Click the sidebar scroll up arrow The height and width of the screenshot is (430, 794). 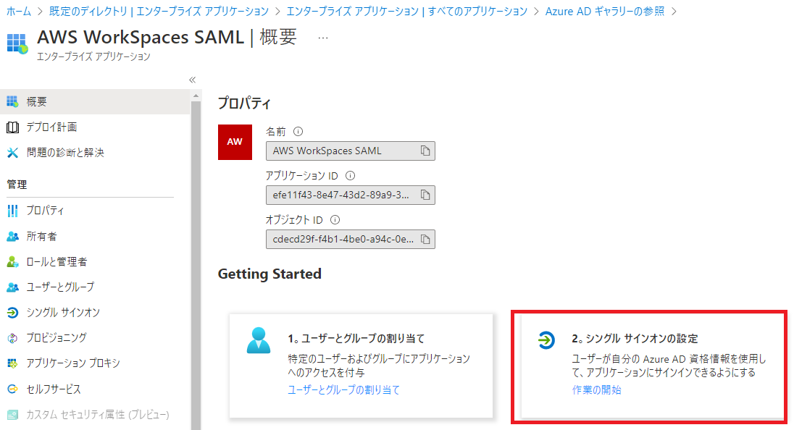[196, 96]
